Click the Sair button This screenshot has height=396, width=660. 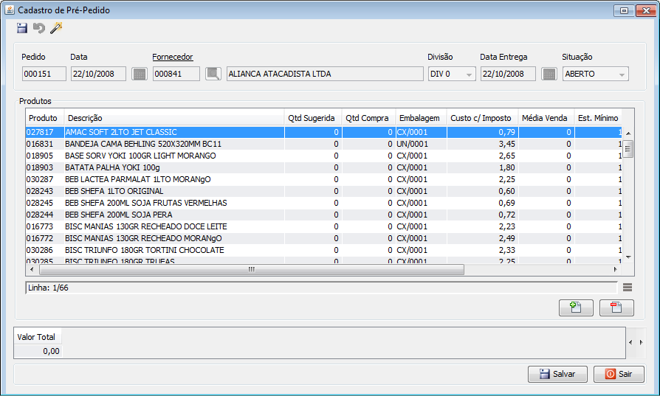(x=619, y=374)
